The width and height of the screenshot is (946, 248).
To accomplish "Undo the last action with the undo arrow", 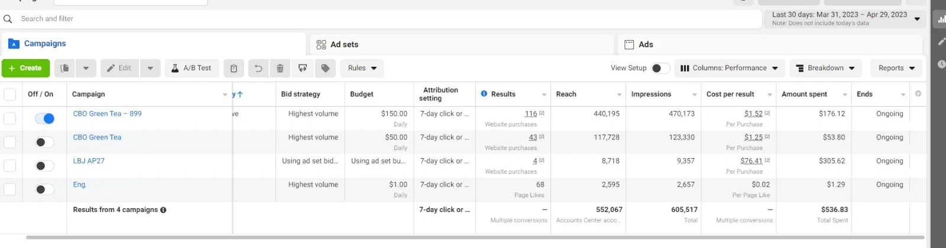I will [x=258, y=68].
